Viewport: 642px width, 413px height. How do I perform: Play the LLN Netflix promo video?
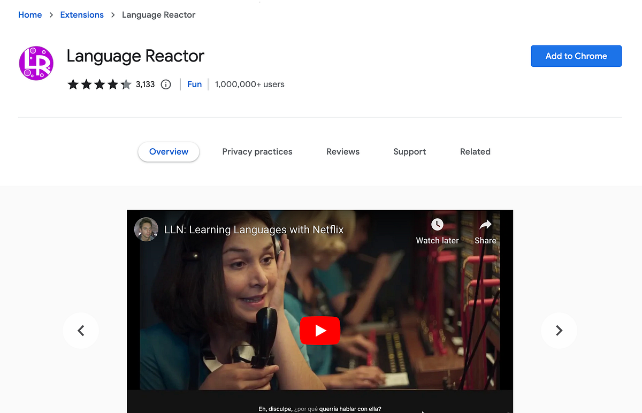tap(320, 331)
